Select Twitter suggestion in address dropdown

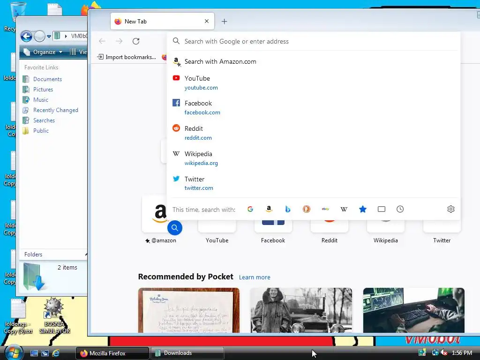pyautogui.click(x=314, y=183)
